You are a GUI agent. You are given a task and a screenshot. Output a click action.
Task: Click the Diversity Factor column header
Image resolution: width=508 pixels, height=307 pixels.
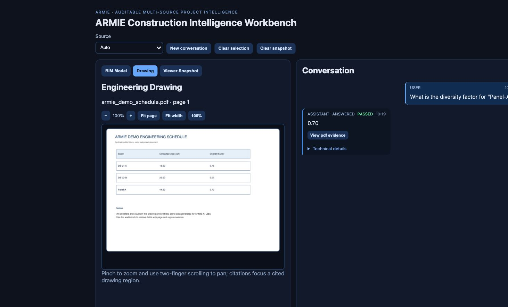(217, 154)
